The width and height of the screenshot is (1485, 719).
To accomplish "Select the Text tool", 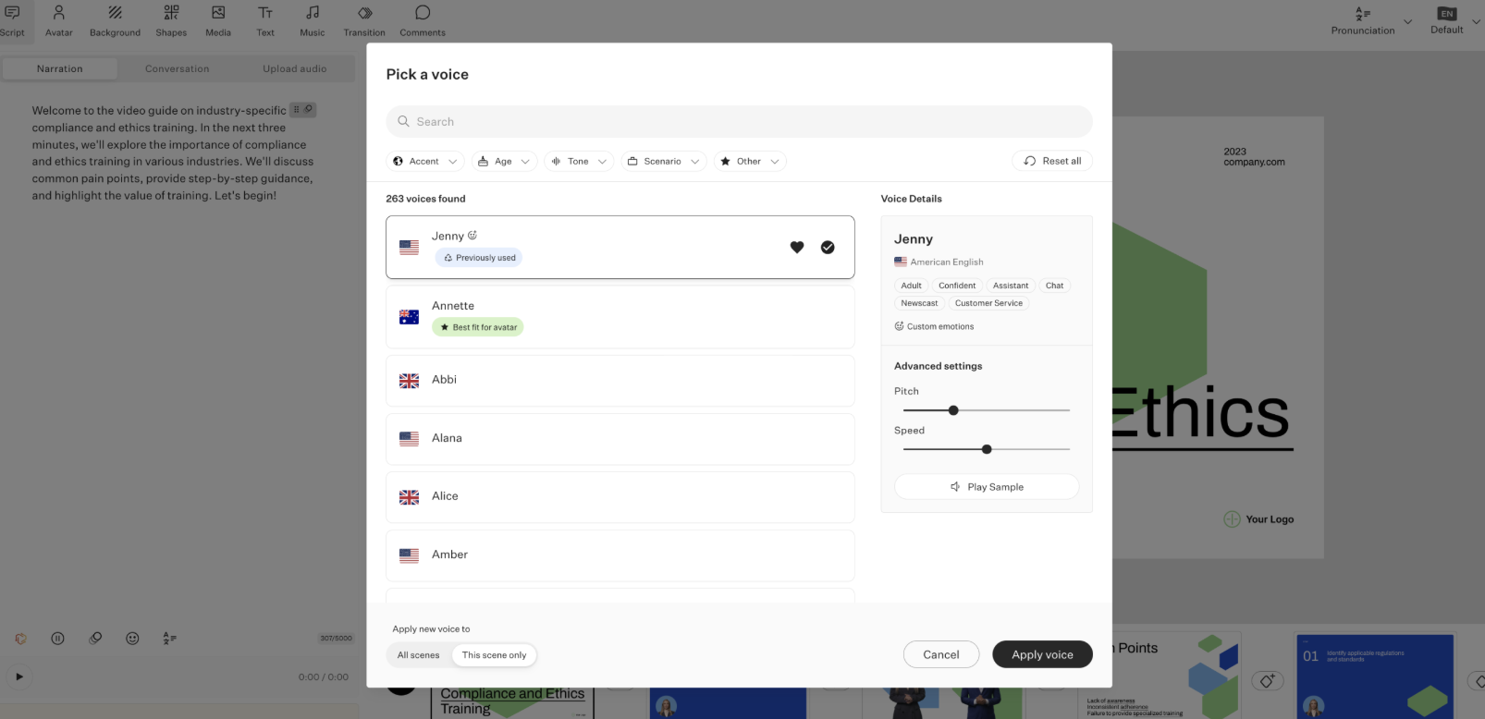I will 265,20.
